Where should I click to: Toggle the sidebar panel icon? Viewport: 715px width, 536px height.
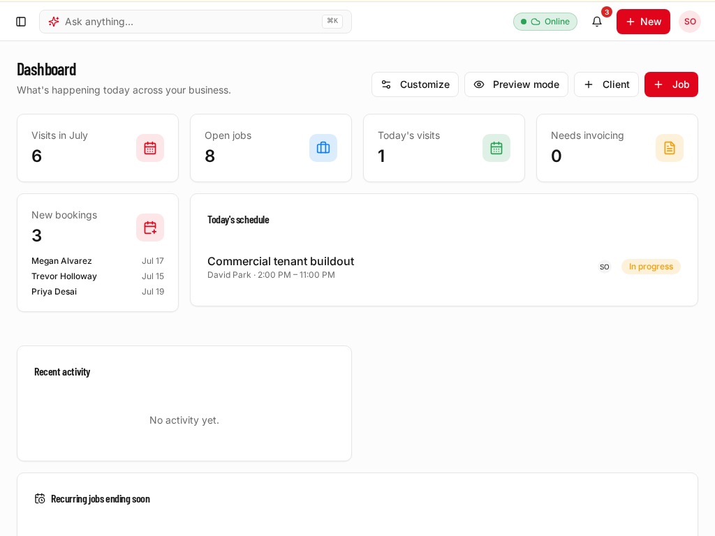pyautogui.click(x=21, y=22)
